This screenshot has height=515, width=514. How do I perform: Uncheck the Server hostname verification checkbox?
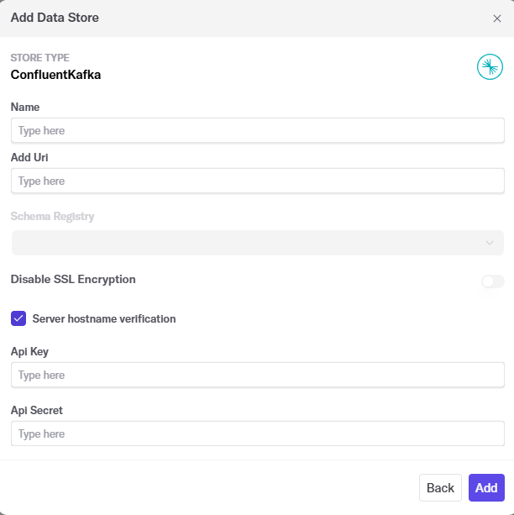point(18,318)
